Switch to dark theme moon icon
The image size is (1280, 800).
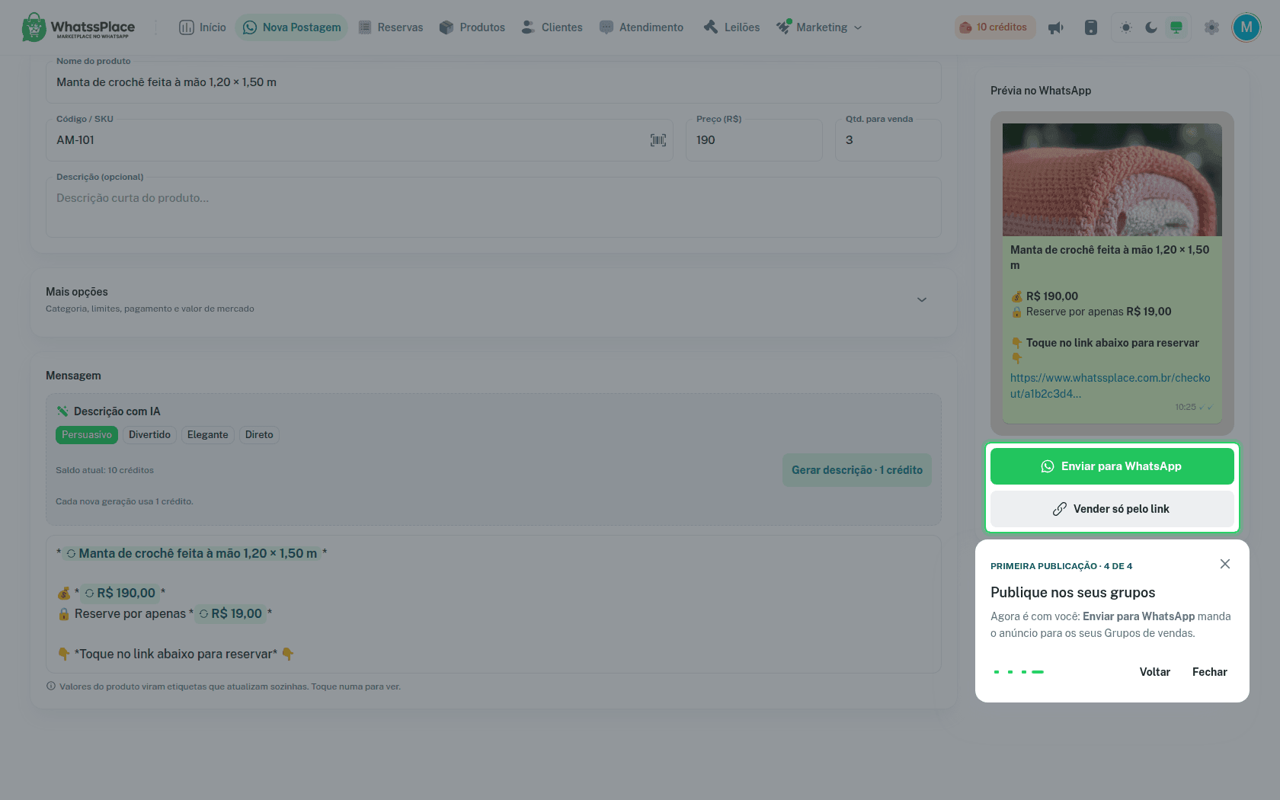[1151, 27]
